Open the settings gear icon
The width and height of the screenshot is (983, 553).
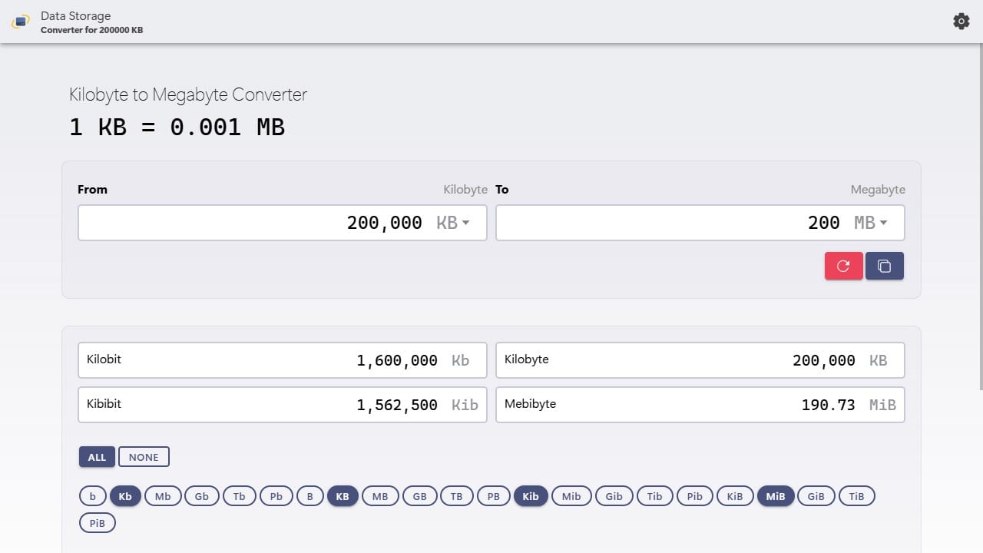coord(961,22)
